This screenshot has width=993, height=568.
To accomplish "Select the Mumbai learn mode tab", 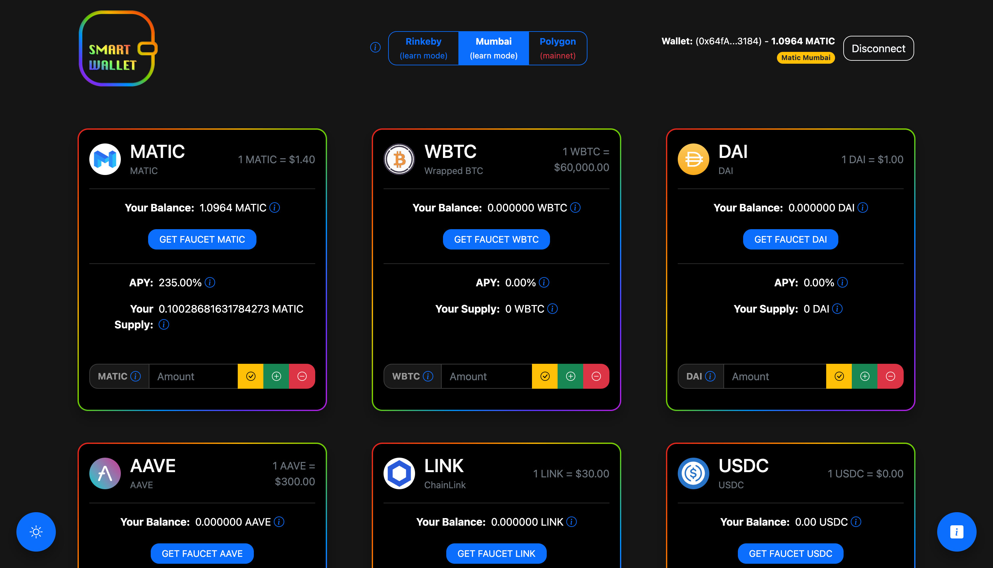I will (494, 48).
